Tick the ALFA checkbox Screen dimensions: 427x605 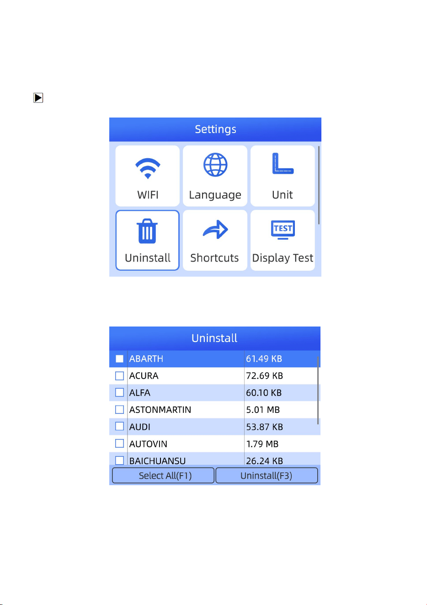119,392
